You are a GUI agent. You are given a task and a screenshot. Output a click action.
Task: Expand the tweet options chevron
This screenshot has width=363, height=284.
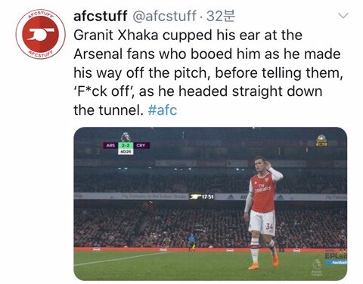(343, 16)
